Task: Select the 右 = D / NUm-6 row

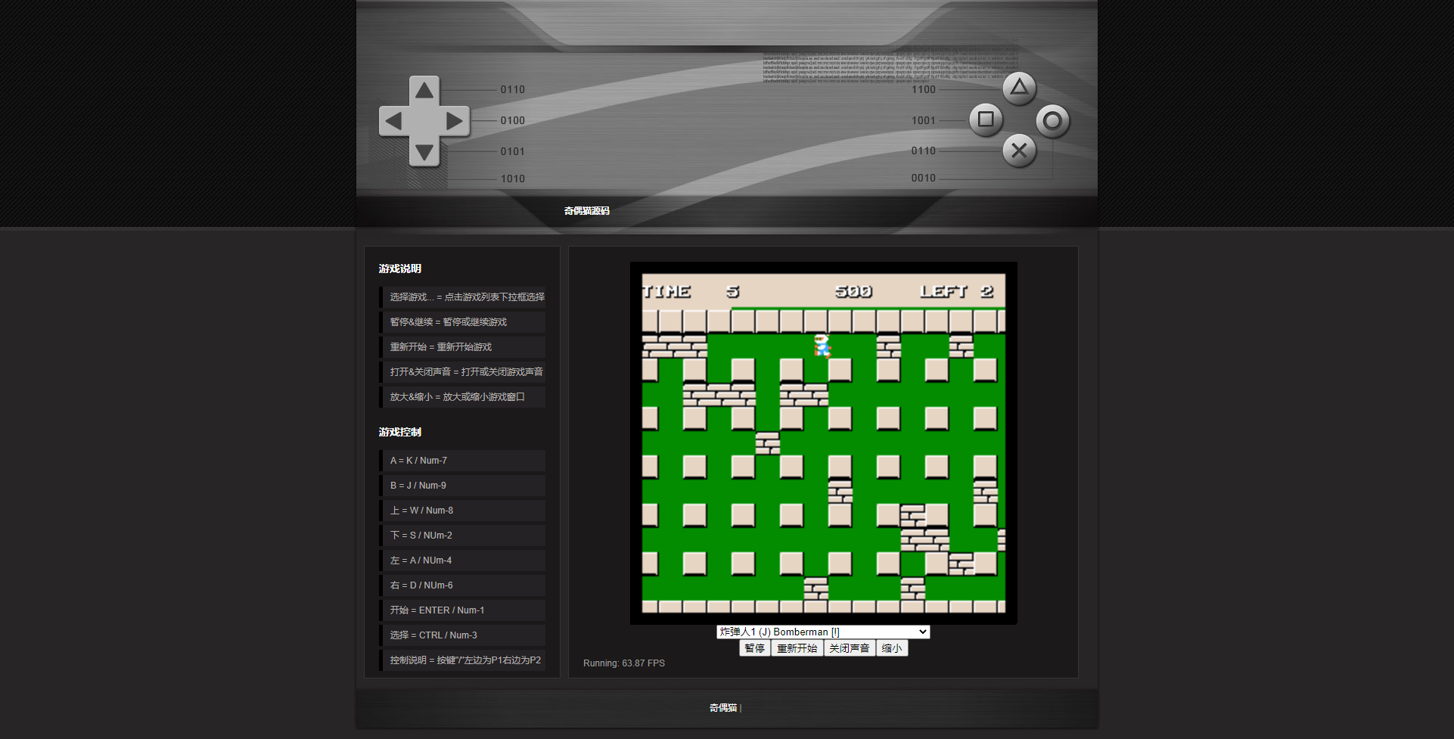Action: [462, 585]
